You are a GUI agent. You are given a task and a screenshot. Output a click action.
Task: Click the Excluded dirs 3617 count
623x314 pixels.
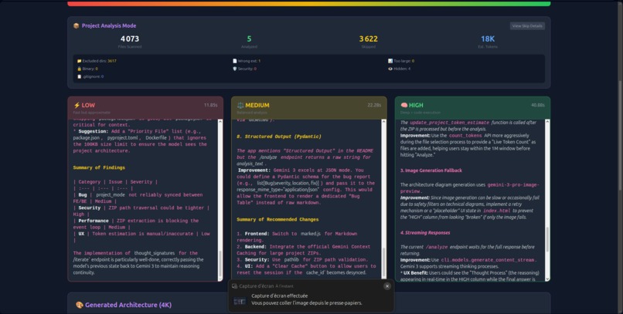point(111,61)
